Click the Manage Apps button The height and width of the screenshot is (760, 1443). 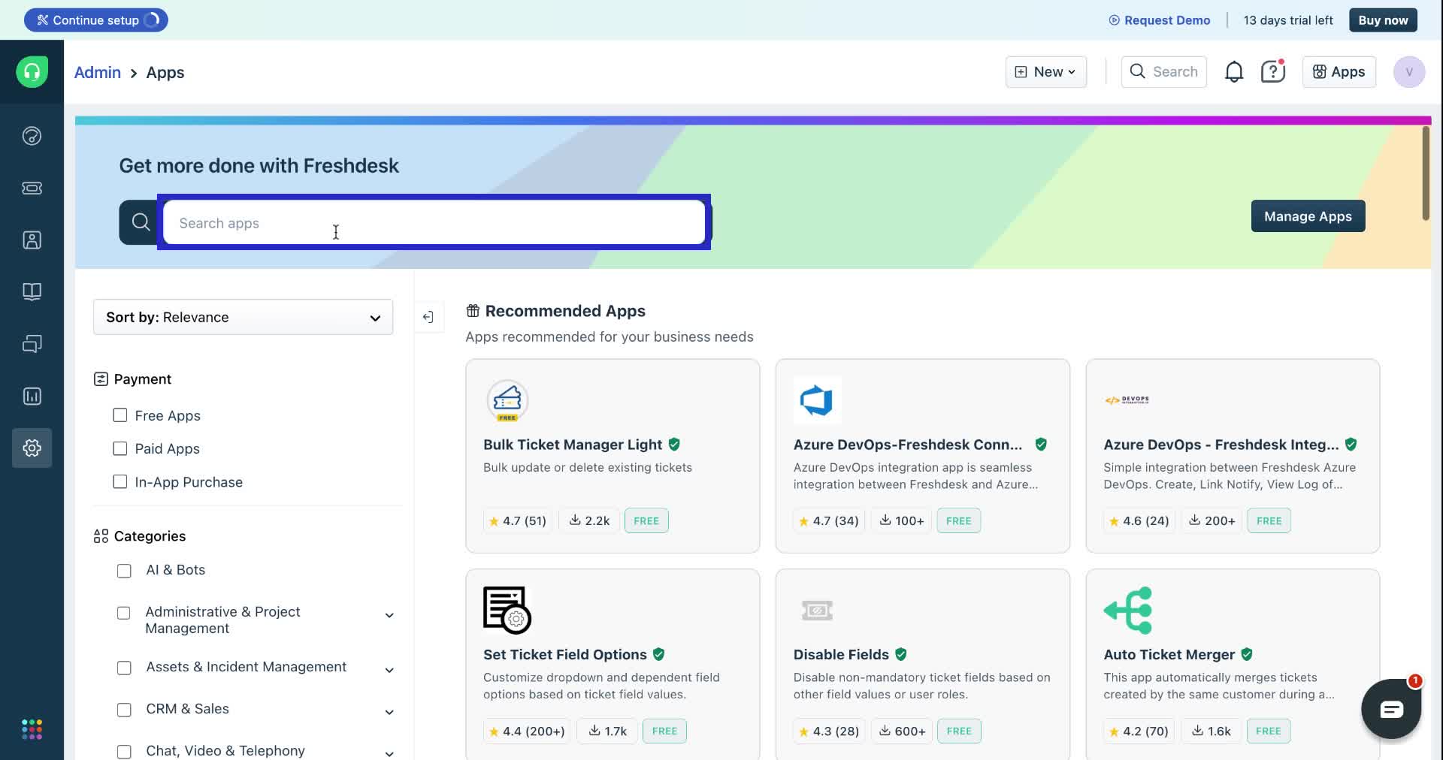click(1308, 216)
